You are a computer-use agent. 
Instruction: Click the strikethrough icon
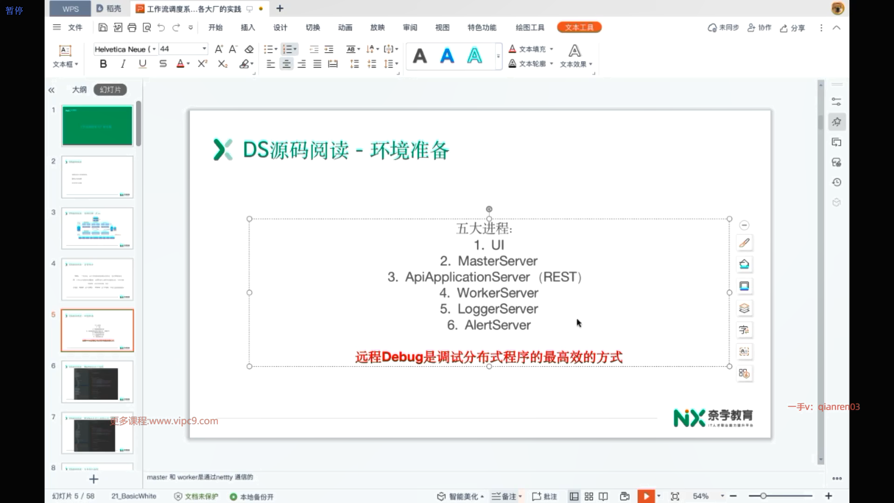[x=163, y=64]
